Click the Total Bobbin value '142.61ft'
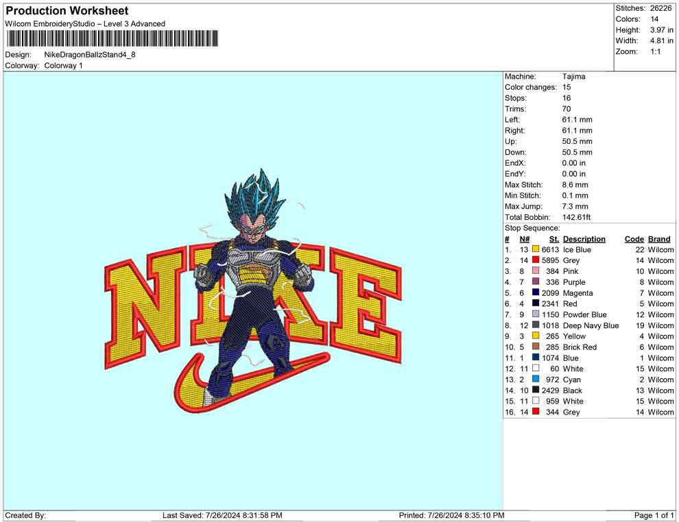 point(576,217)
